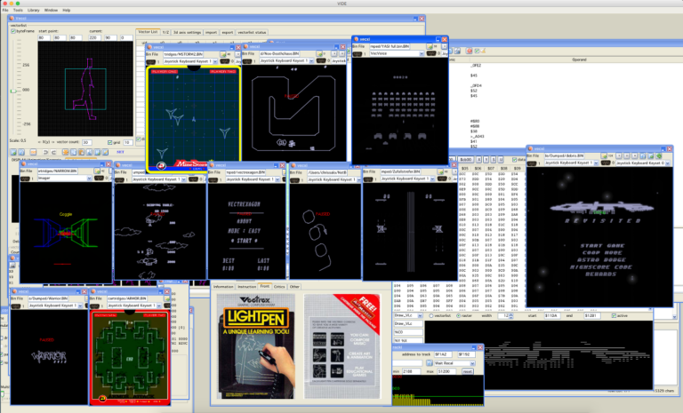Viewport: 683px width, 413px height.
Task: Click the load file icon in YASI window
Action: 429,46
